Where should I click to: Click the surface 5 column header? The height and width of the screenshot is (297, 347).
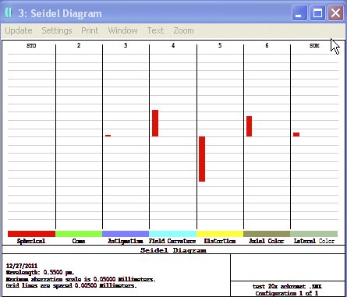(220, 45)
